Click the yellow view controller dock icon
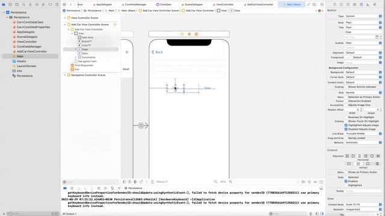Viewport: 385px width, 216px height. (x=182, y=34)
